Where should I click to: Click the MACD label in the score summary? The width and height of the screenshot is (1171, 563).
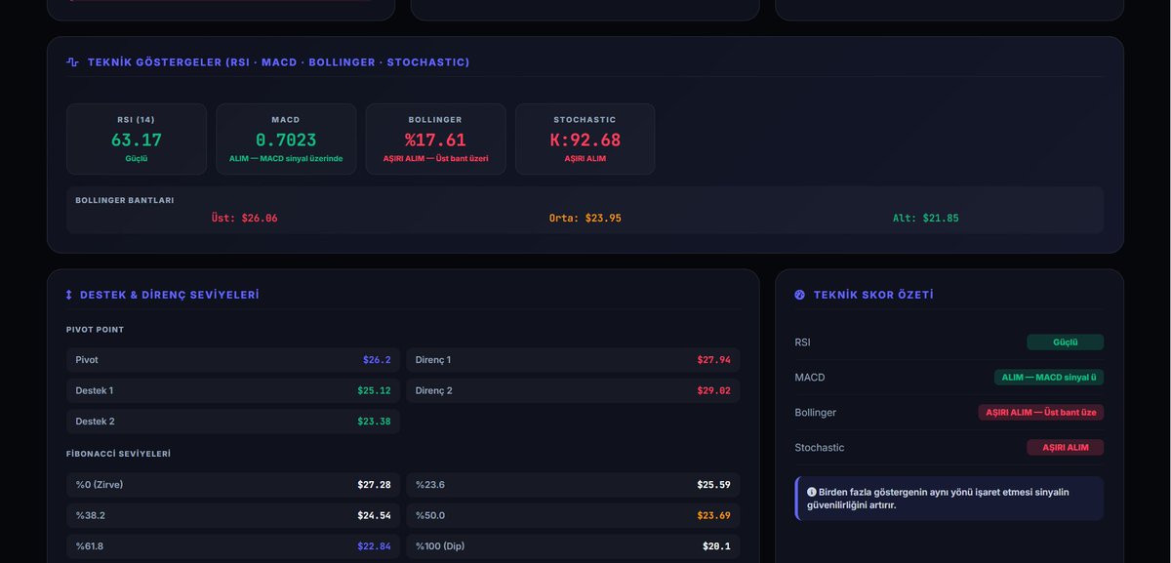[x=810, y=378]
